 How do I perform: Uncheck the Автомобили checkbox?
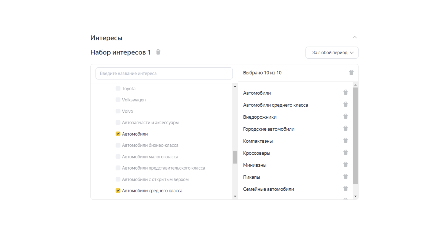pyautogui.click(x=118, y=134)
